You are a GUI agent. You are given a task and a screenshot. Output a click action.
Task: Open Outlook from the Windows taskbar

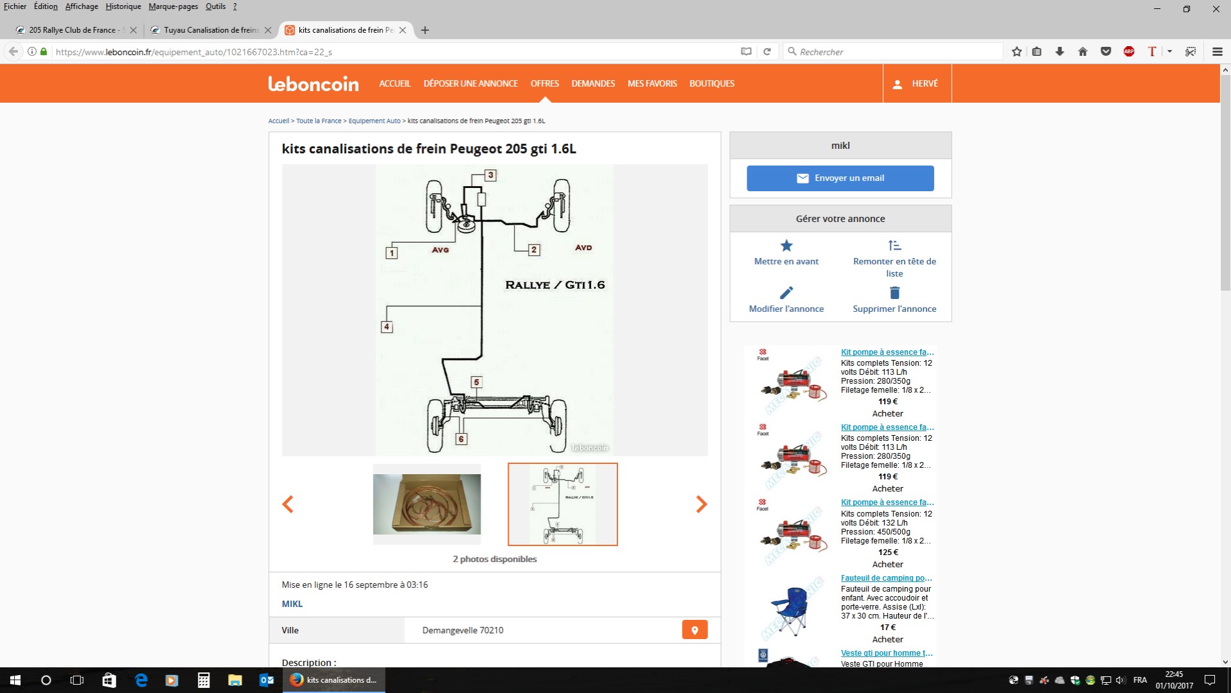coord(266,680)
